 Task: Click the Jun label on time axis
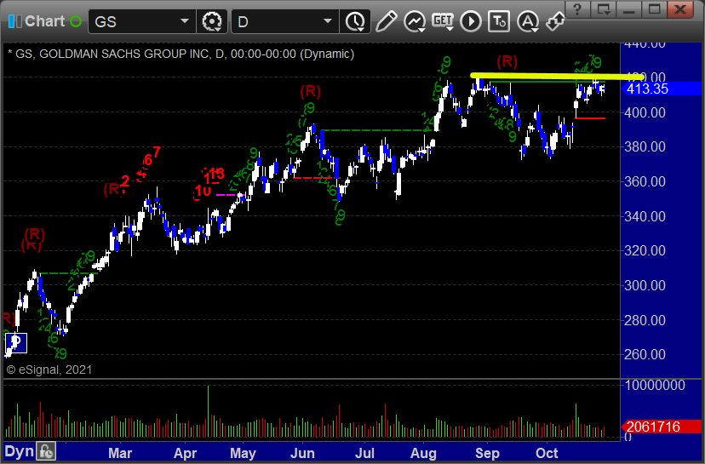(302, 453)
